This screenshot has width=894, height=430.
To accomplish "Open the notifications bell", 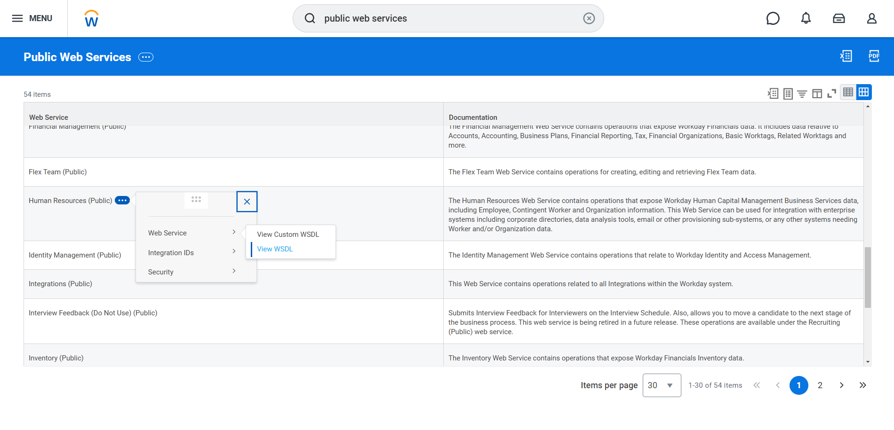I will tap(806, 18).
